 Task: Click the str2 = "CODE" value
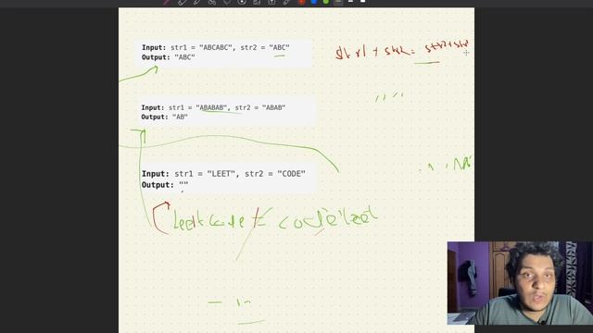click(275, 174)
